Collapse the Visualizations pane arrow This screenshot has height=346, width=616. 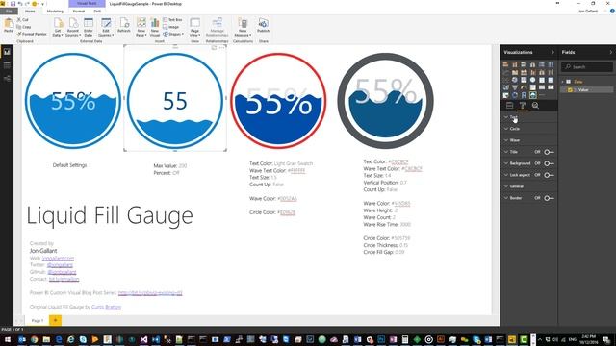point(552,52)
